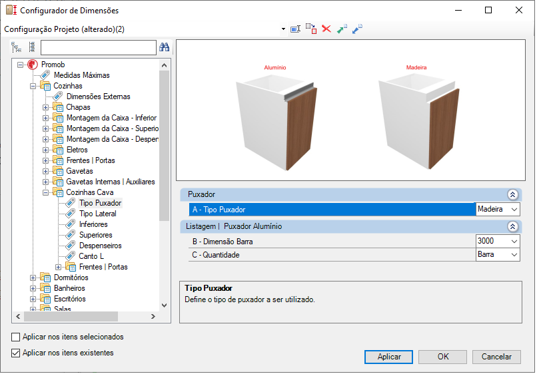Select Tipo Lateral tree item
539x384 pixels.
coord(98,214)
